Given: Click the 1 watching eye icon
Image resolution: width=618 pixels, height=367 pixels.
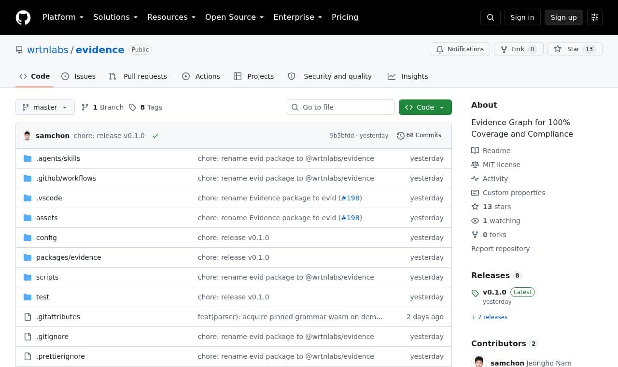Looking at the screenshot, I should tap(475, 221).
